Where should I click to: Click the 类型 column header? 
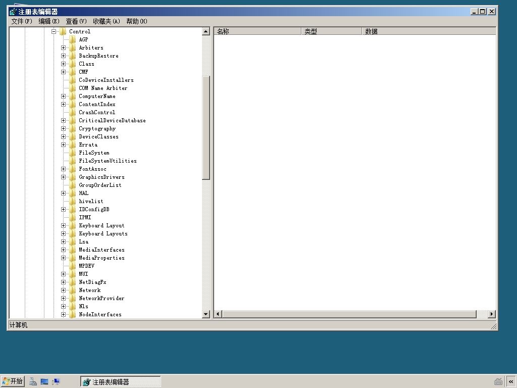coord(332,31)
